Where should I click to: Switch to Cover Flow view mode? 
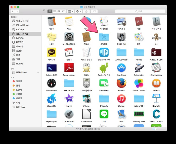(x=64, y=11)
